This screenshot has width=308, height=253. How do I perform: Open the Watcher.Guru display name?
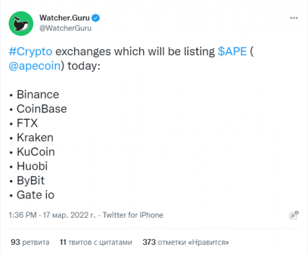tap(65, 18)
